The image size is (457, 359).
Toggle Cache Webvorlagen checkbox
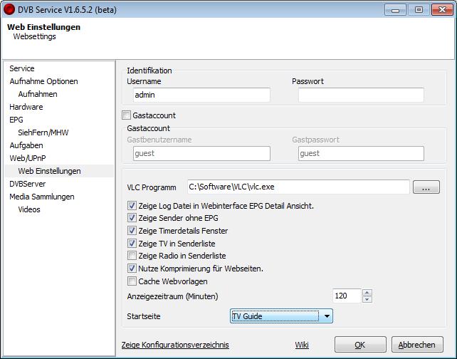[x=132, y=281]
